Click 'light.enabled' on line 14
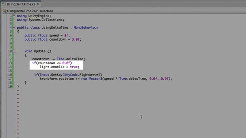 coord(52,67)
